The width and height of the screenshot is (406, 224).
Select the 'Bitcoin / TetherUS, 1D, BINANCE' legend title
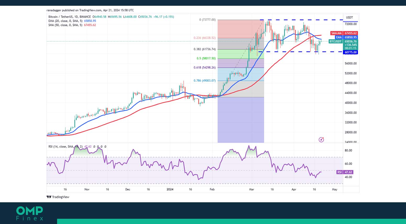tap(70, 17)
